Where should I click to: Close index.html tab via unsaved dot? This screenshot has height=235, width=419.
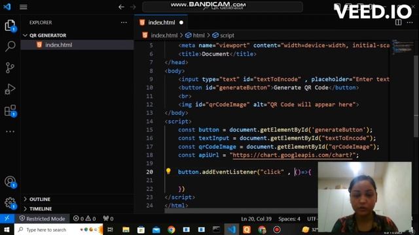181,23
